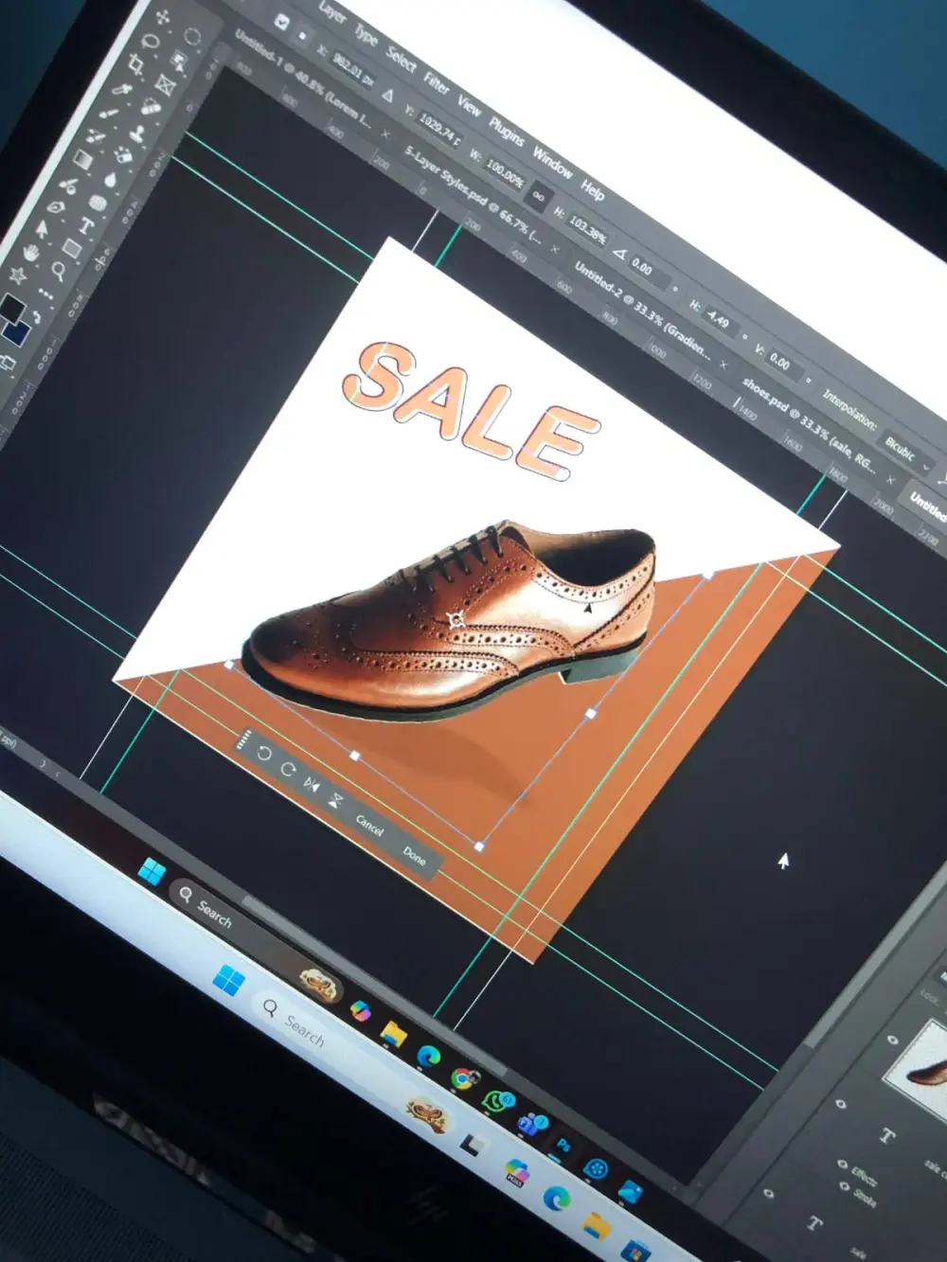Select the Gradient tool
Viewport: 947px width, 1262px height.
click(x=82, y=159)
